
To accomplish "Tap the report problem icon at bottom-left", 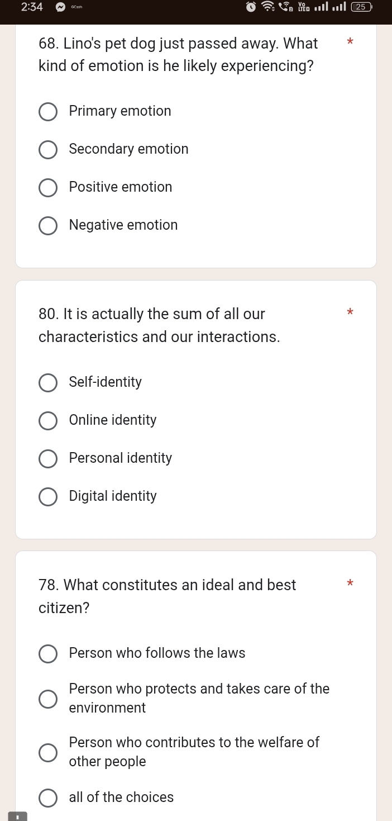I will [x=17, y=817].
